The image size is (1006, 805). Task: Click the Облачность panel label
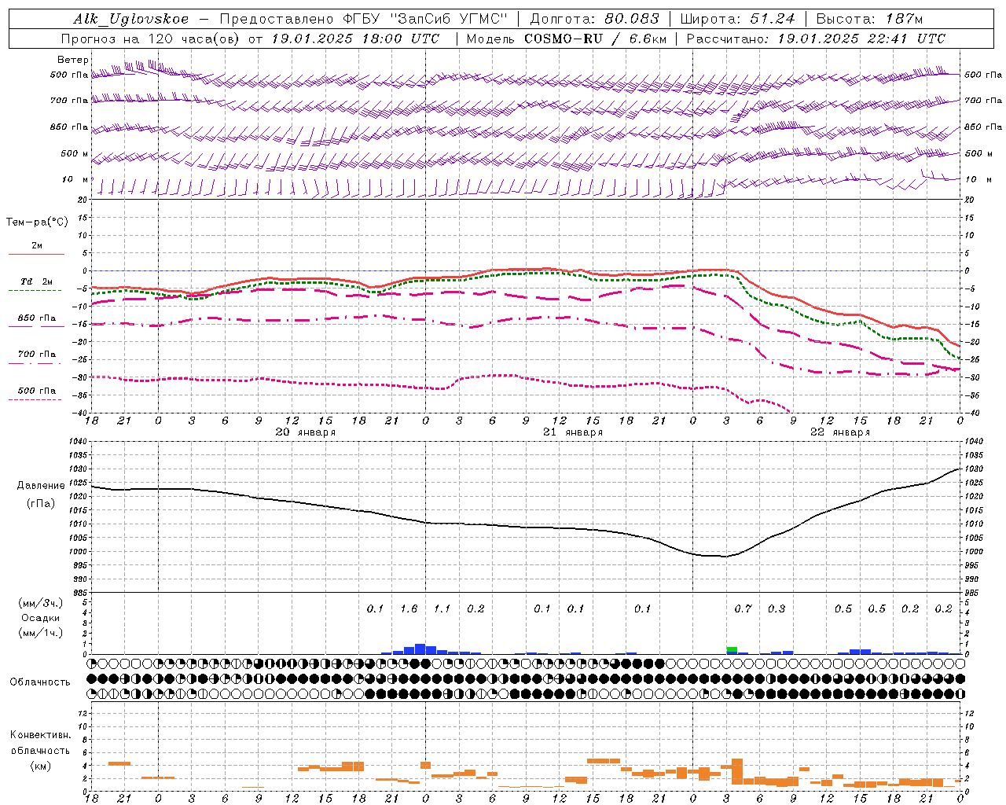pyautogui.click(x=39, y=682)
